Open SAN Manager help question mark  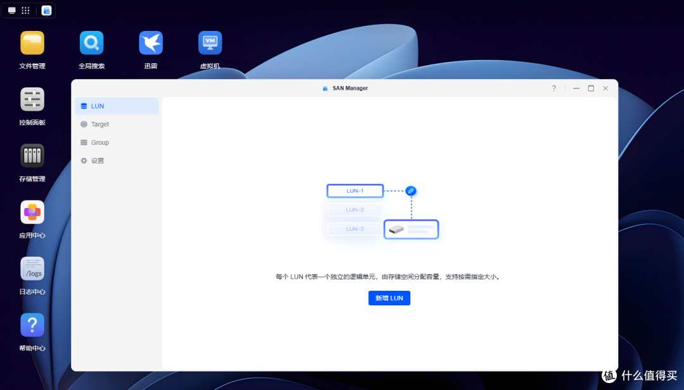click(x=554, y=88)
